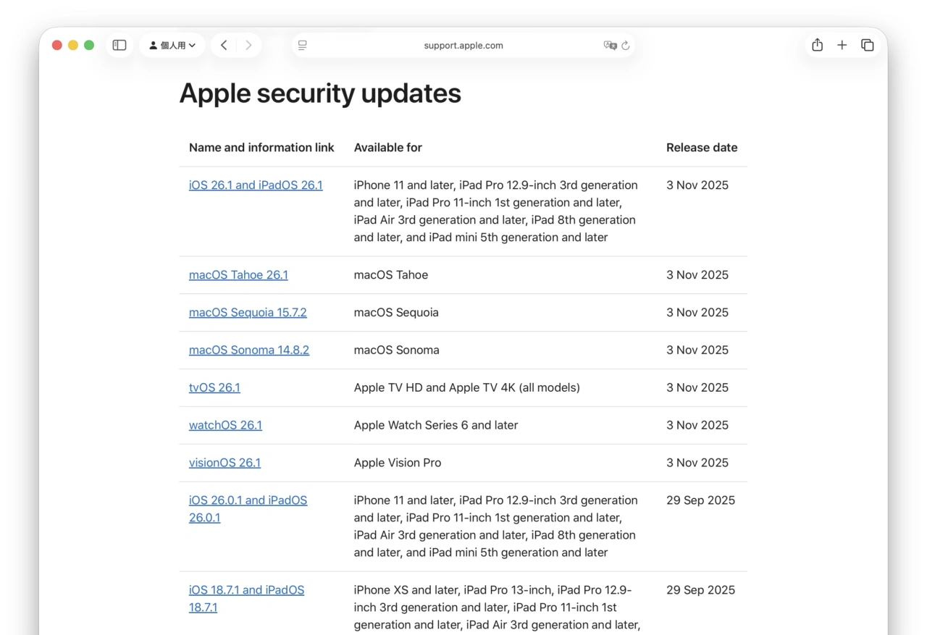
Task: Open the iOS 26.0.1 and iPadOS 26.0.1 link
Action: [x=248, y=500]
